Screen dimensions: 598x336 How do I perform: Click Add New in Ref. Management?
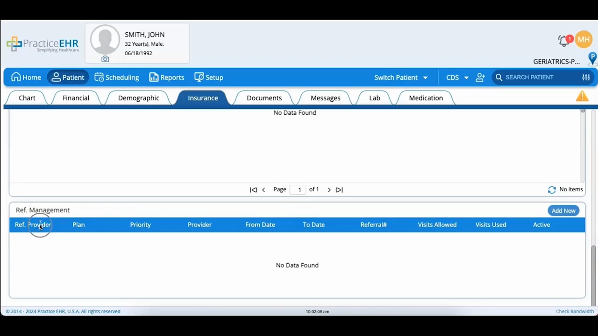[563, 210]
